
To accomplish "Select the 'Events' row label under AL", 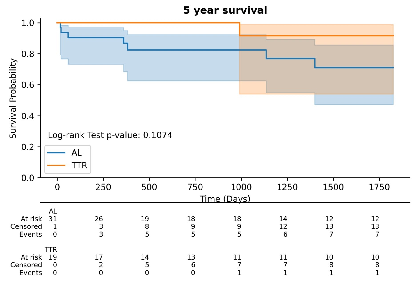I will (31, 235).
